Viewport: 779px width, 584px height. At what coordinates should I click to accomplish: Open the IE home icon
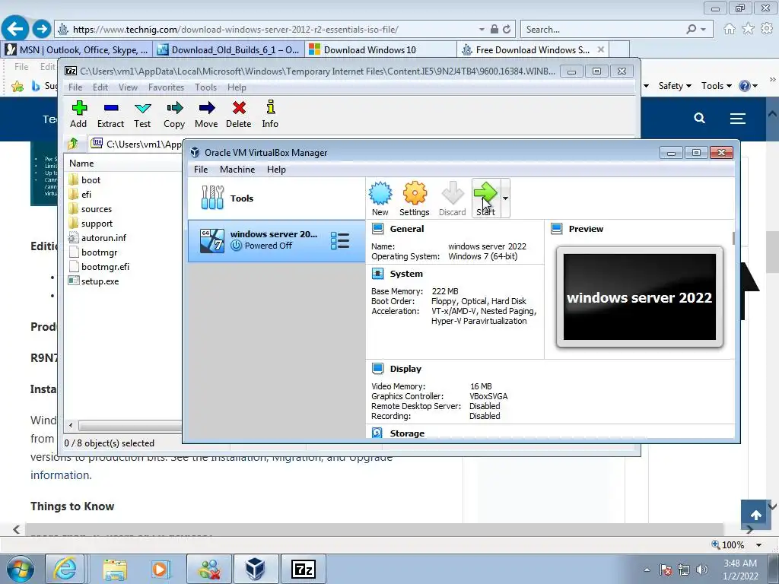pyautogui.click(x=730, y=29)
